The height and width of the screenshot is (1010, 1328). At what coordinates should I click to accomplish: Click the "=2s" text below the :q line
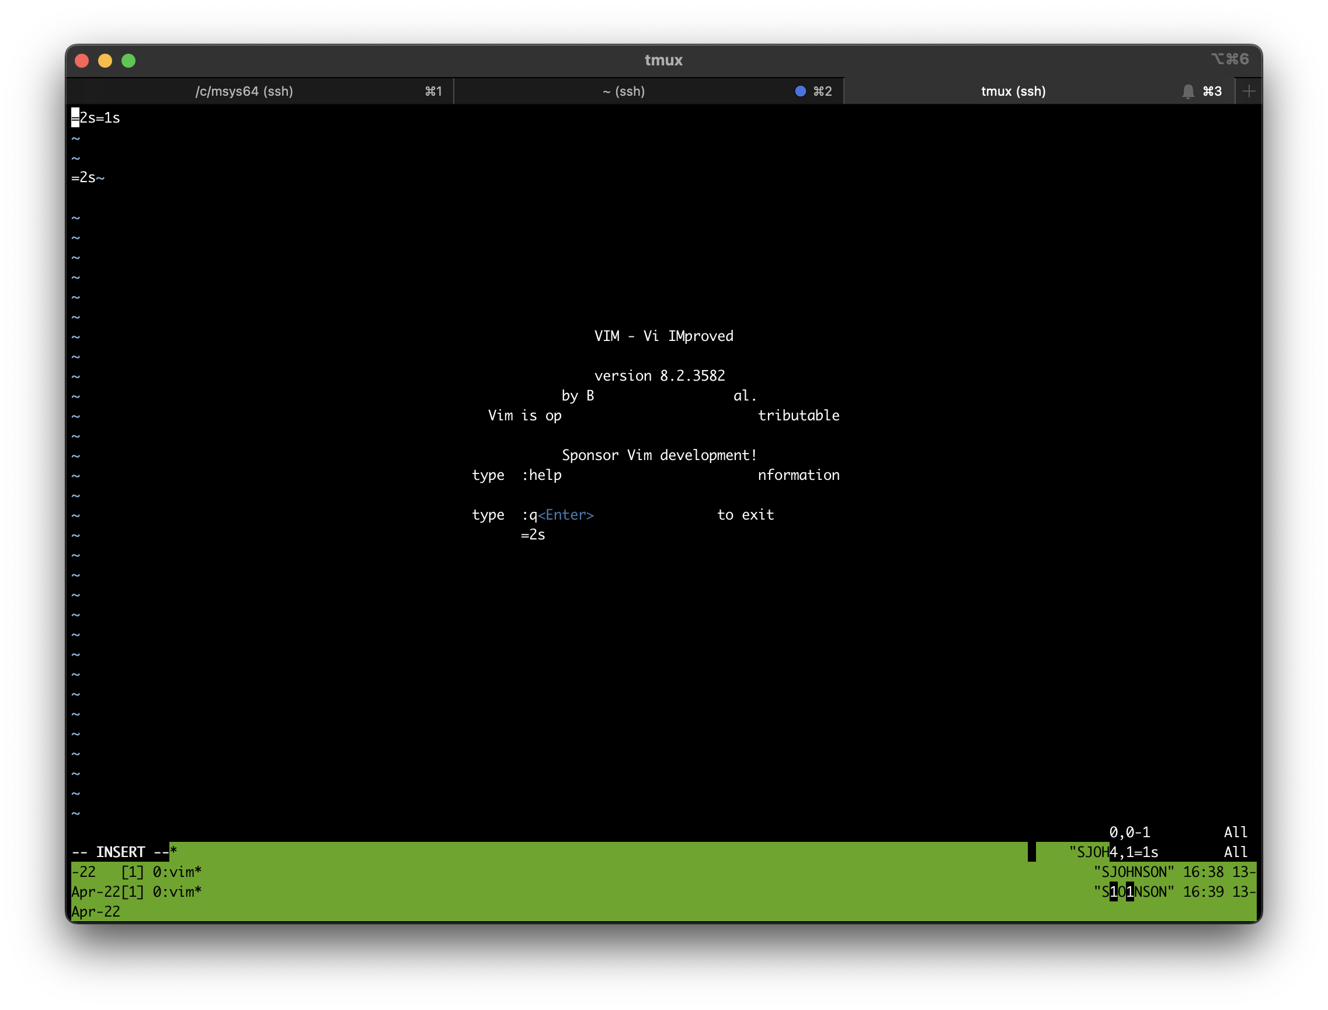click(x=533, y=534)
